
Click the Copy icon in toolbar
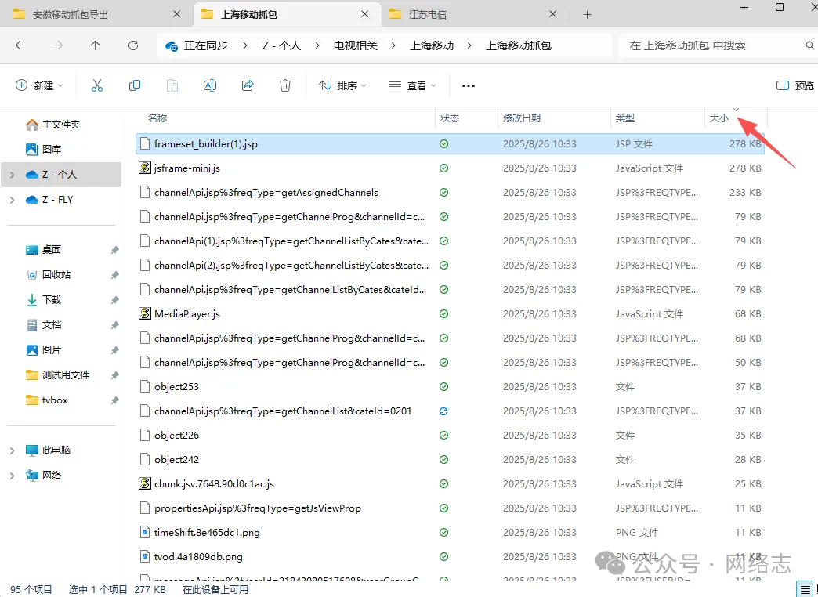click(x=135, y=85)
